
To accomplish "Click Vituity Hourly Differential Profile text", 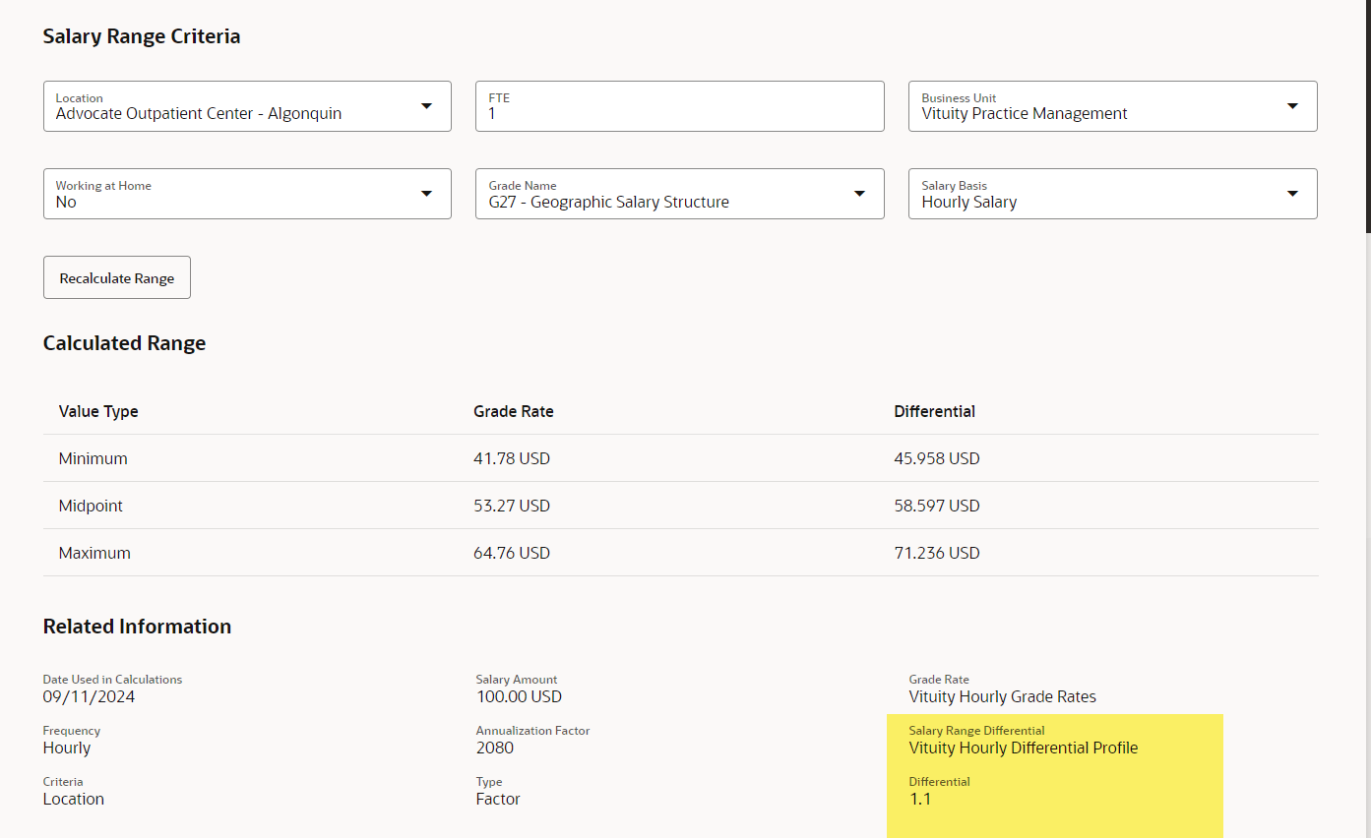I will tap(1024, 748).
